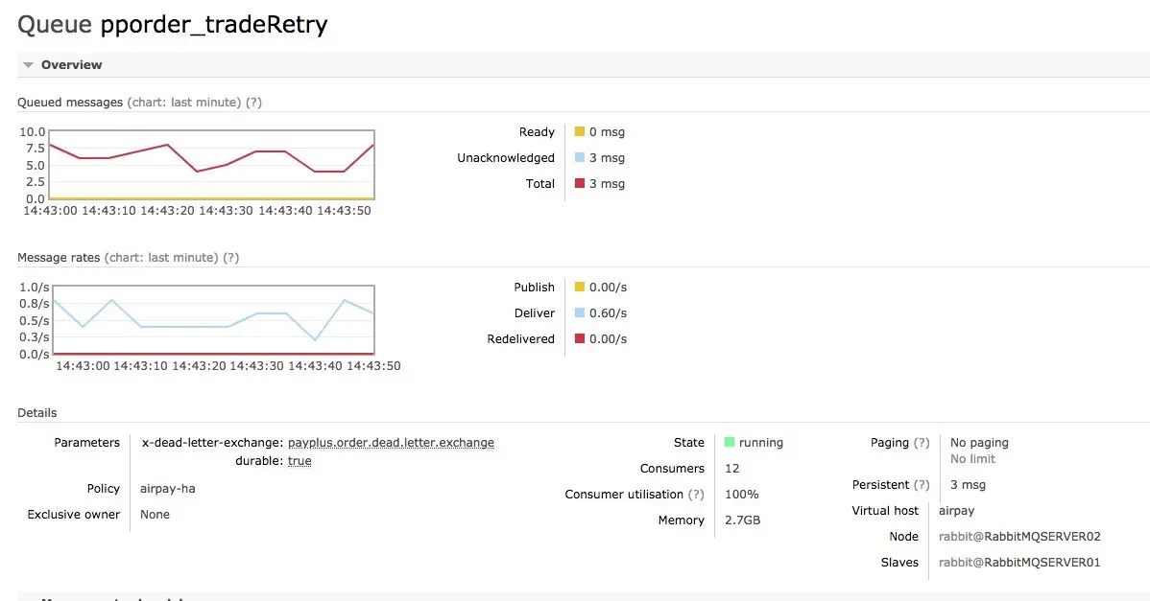Click the help (?) next to Queued messages
This screenshot has height=601, width=1150.
pos(253,103)
